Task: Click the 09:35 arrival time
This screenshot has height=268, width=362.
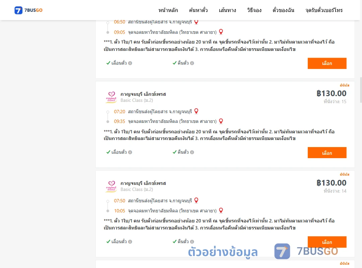Action: 119,121
